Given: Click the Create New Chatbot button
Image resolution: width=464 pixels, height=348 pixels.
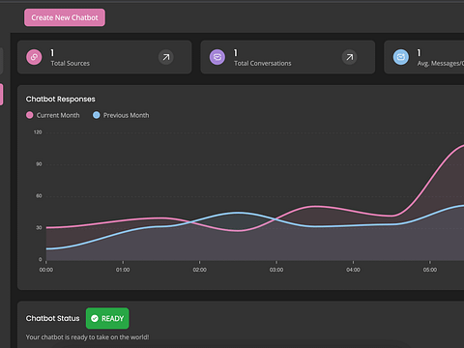Looking at the screenshot, I should [x=65, y=17].
